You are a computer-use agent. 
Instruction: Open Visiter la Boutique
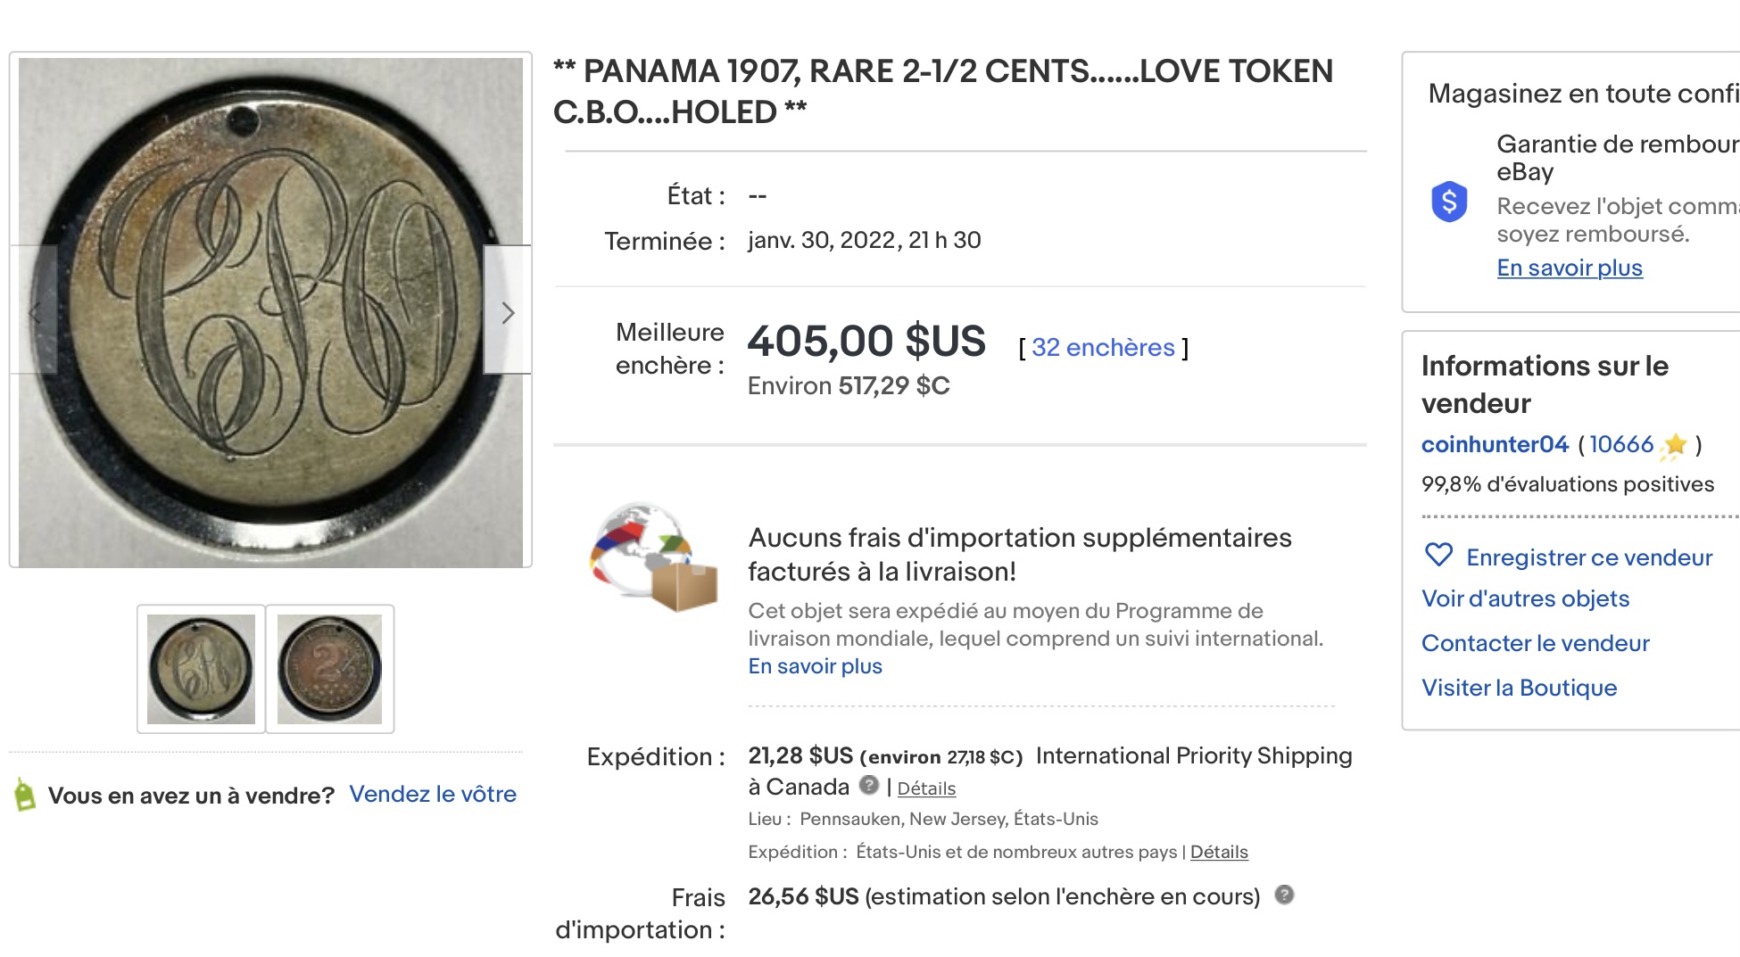pos(1519,688)
